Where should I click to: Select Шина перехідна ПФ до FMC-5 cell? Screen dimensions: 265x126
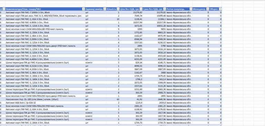click(45, 89)
